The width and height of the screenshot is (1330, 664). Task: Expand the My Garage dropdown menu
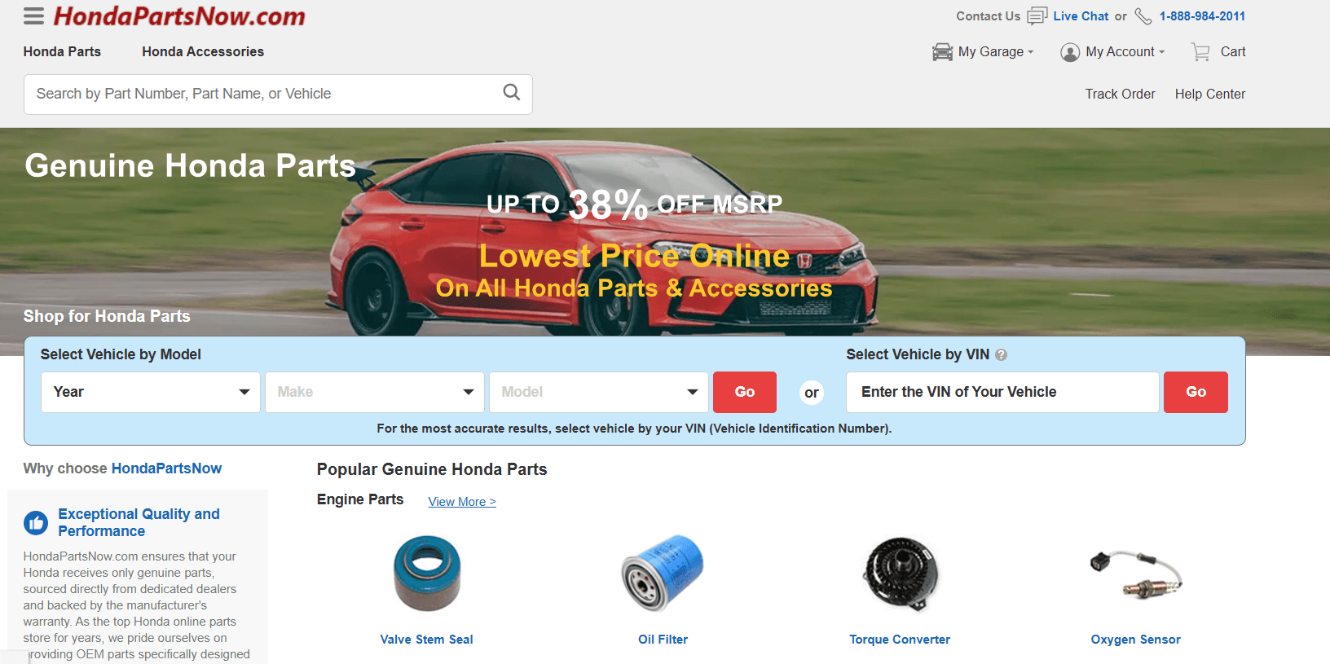click(x=995, y=52)
